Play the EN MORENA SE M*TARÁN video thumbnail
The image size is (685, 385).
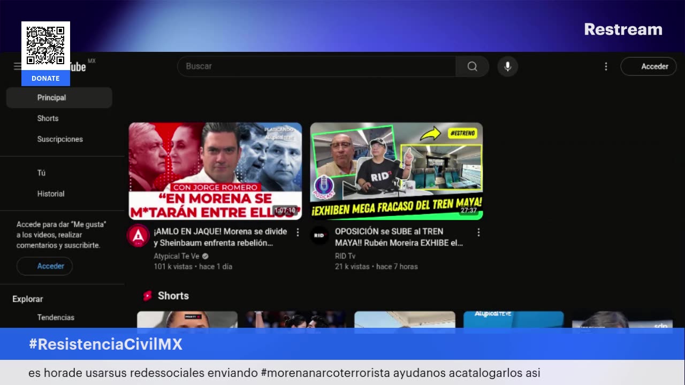click(x=215, y=171)
